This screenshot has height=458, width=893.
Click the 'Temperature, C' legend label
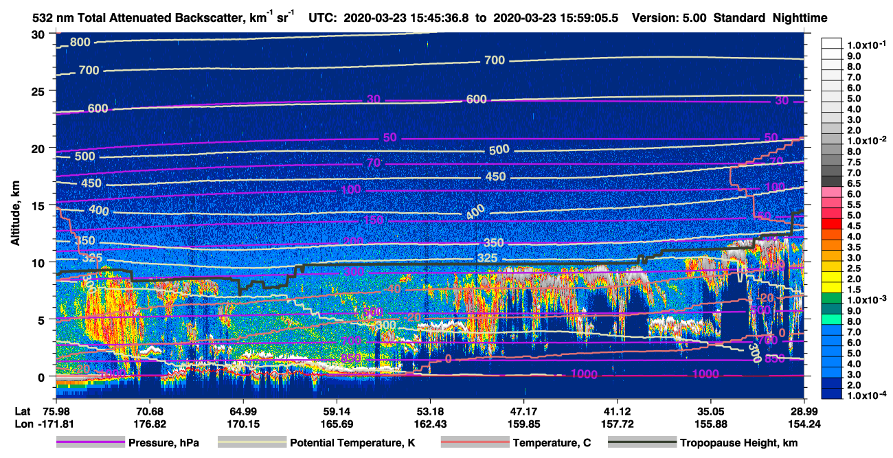click(x=552, y=443)
